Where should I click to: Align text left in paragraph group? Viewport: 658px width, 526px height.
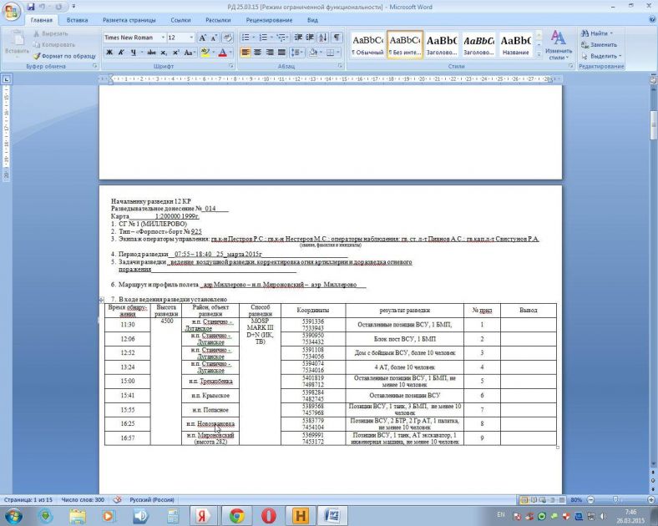246,52
